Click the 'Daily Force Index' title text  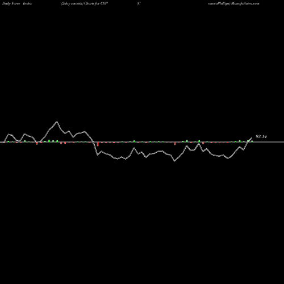pyautogui.click(x=17, y=3)
